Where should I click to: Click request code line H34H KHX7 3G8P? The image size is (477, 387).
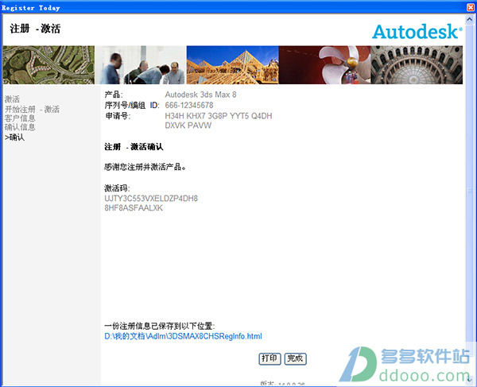coord(219,116)
